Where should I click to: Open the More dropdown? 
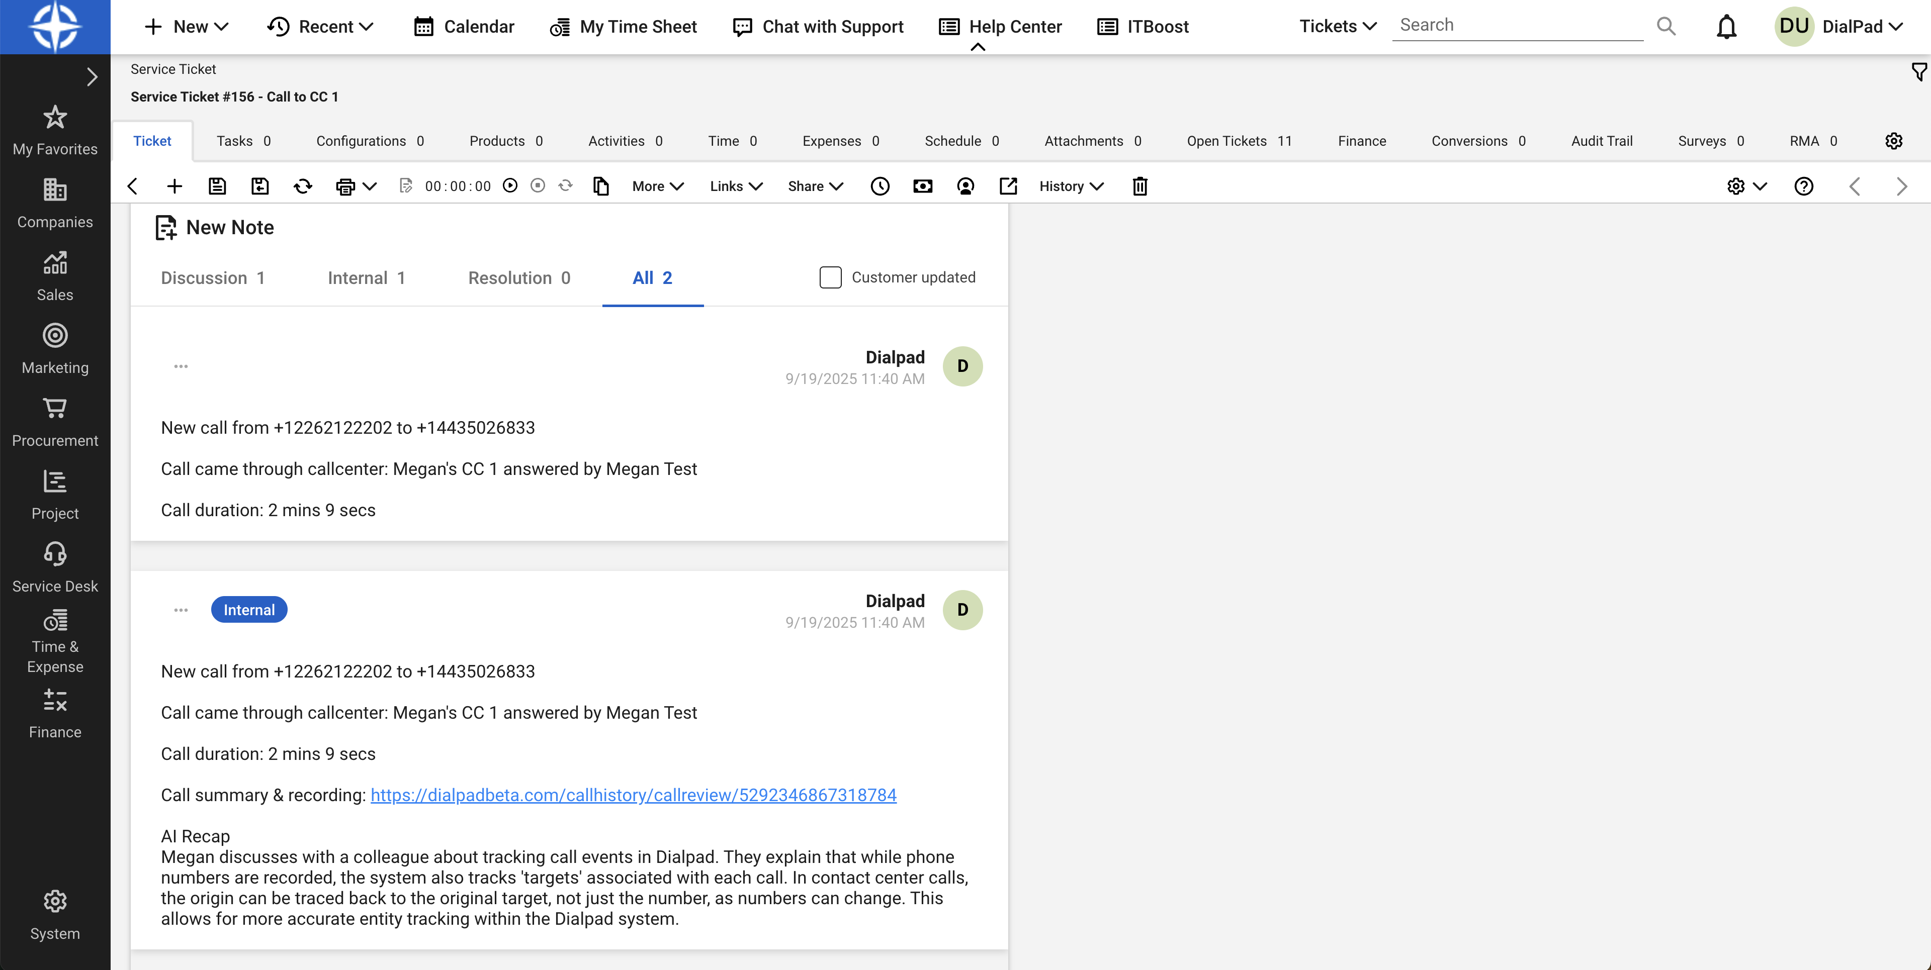658,186
